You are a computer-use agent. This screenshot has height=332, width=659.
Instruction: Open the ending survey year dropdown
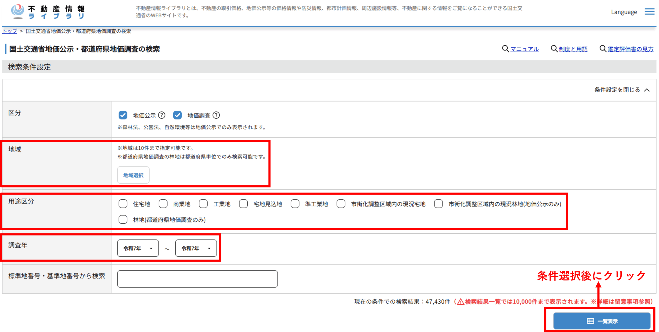(196, 248)
